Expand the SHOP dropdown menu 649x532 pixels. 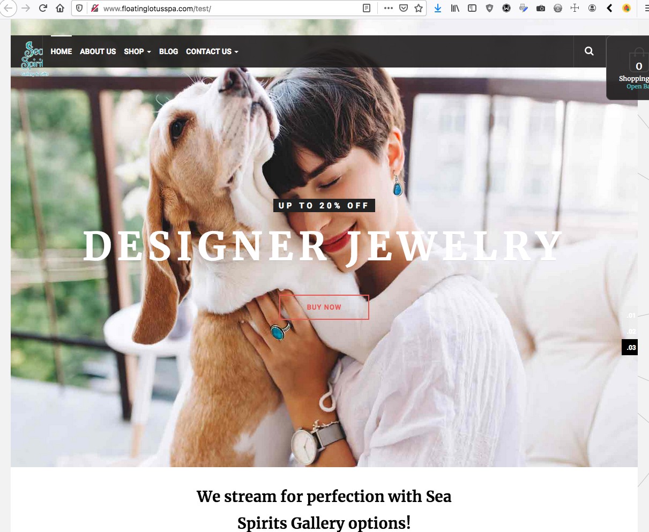tap(137, 51)
